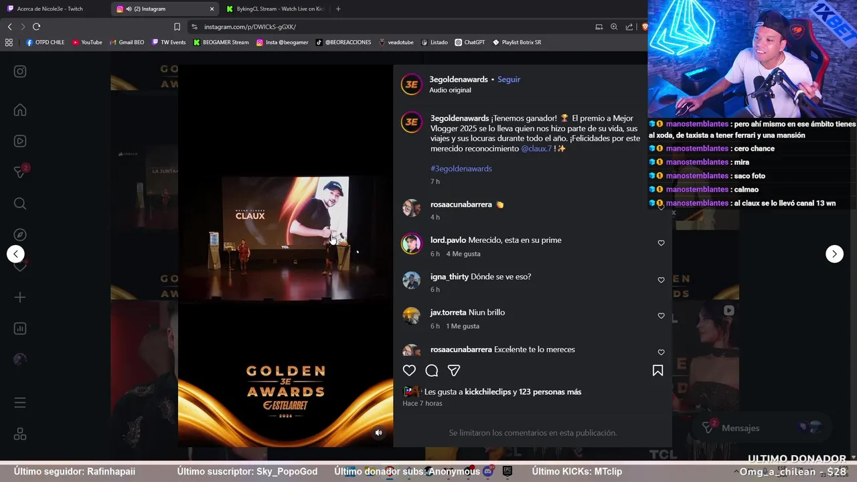Switch to 'Acerca de Nicole3e - Twitch' tab

55,9
